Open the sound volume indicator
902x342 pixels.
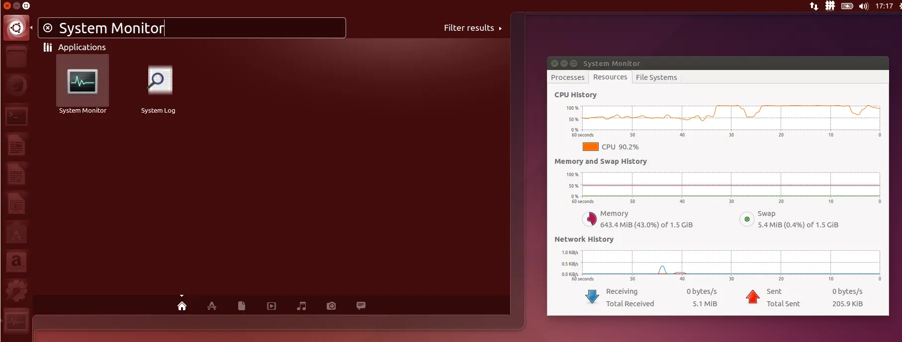click(x=864, y=6)
